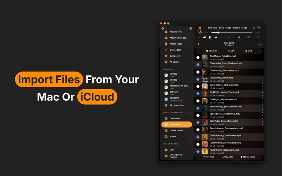This screenshot has width=282, height=176.
Task: Open Kodi DLNA connection
Action: click(177, 87)
